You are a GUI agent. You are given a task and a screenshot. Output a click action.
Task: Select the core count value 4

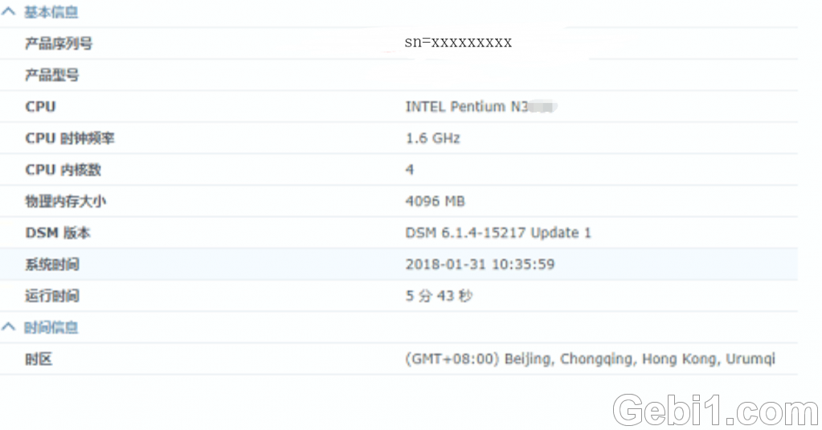coord(410,170)
